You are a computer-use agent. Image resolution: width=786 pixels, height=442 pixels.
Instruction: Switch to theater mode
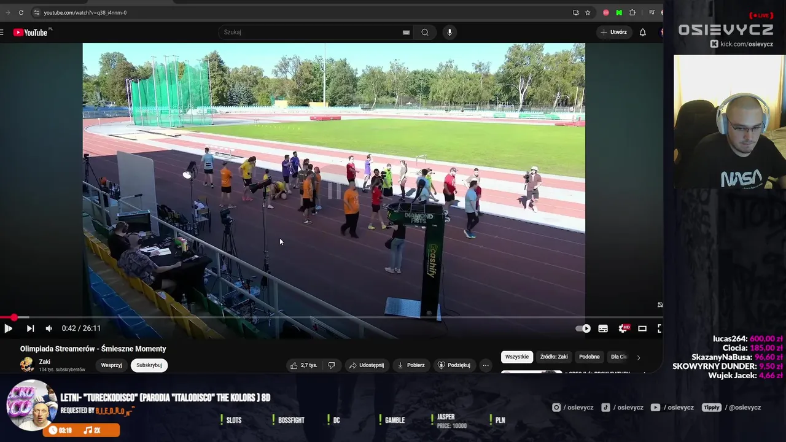[x=642, y=328]
